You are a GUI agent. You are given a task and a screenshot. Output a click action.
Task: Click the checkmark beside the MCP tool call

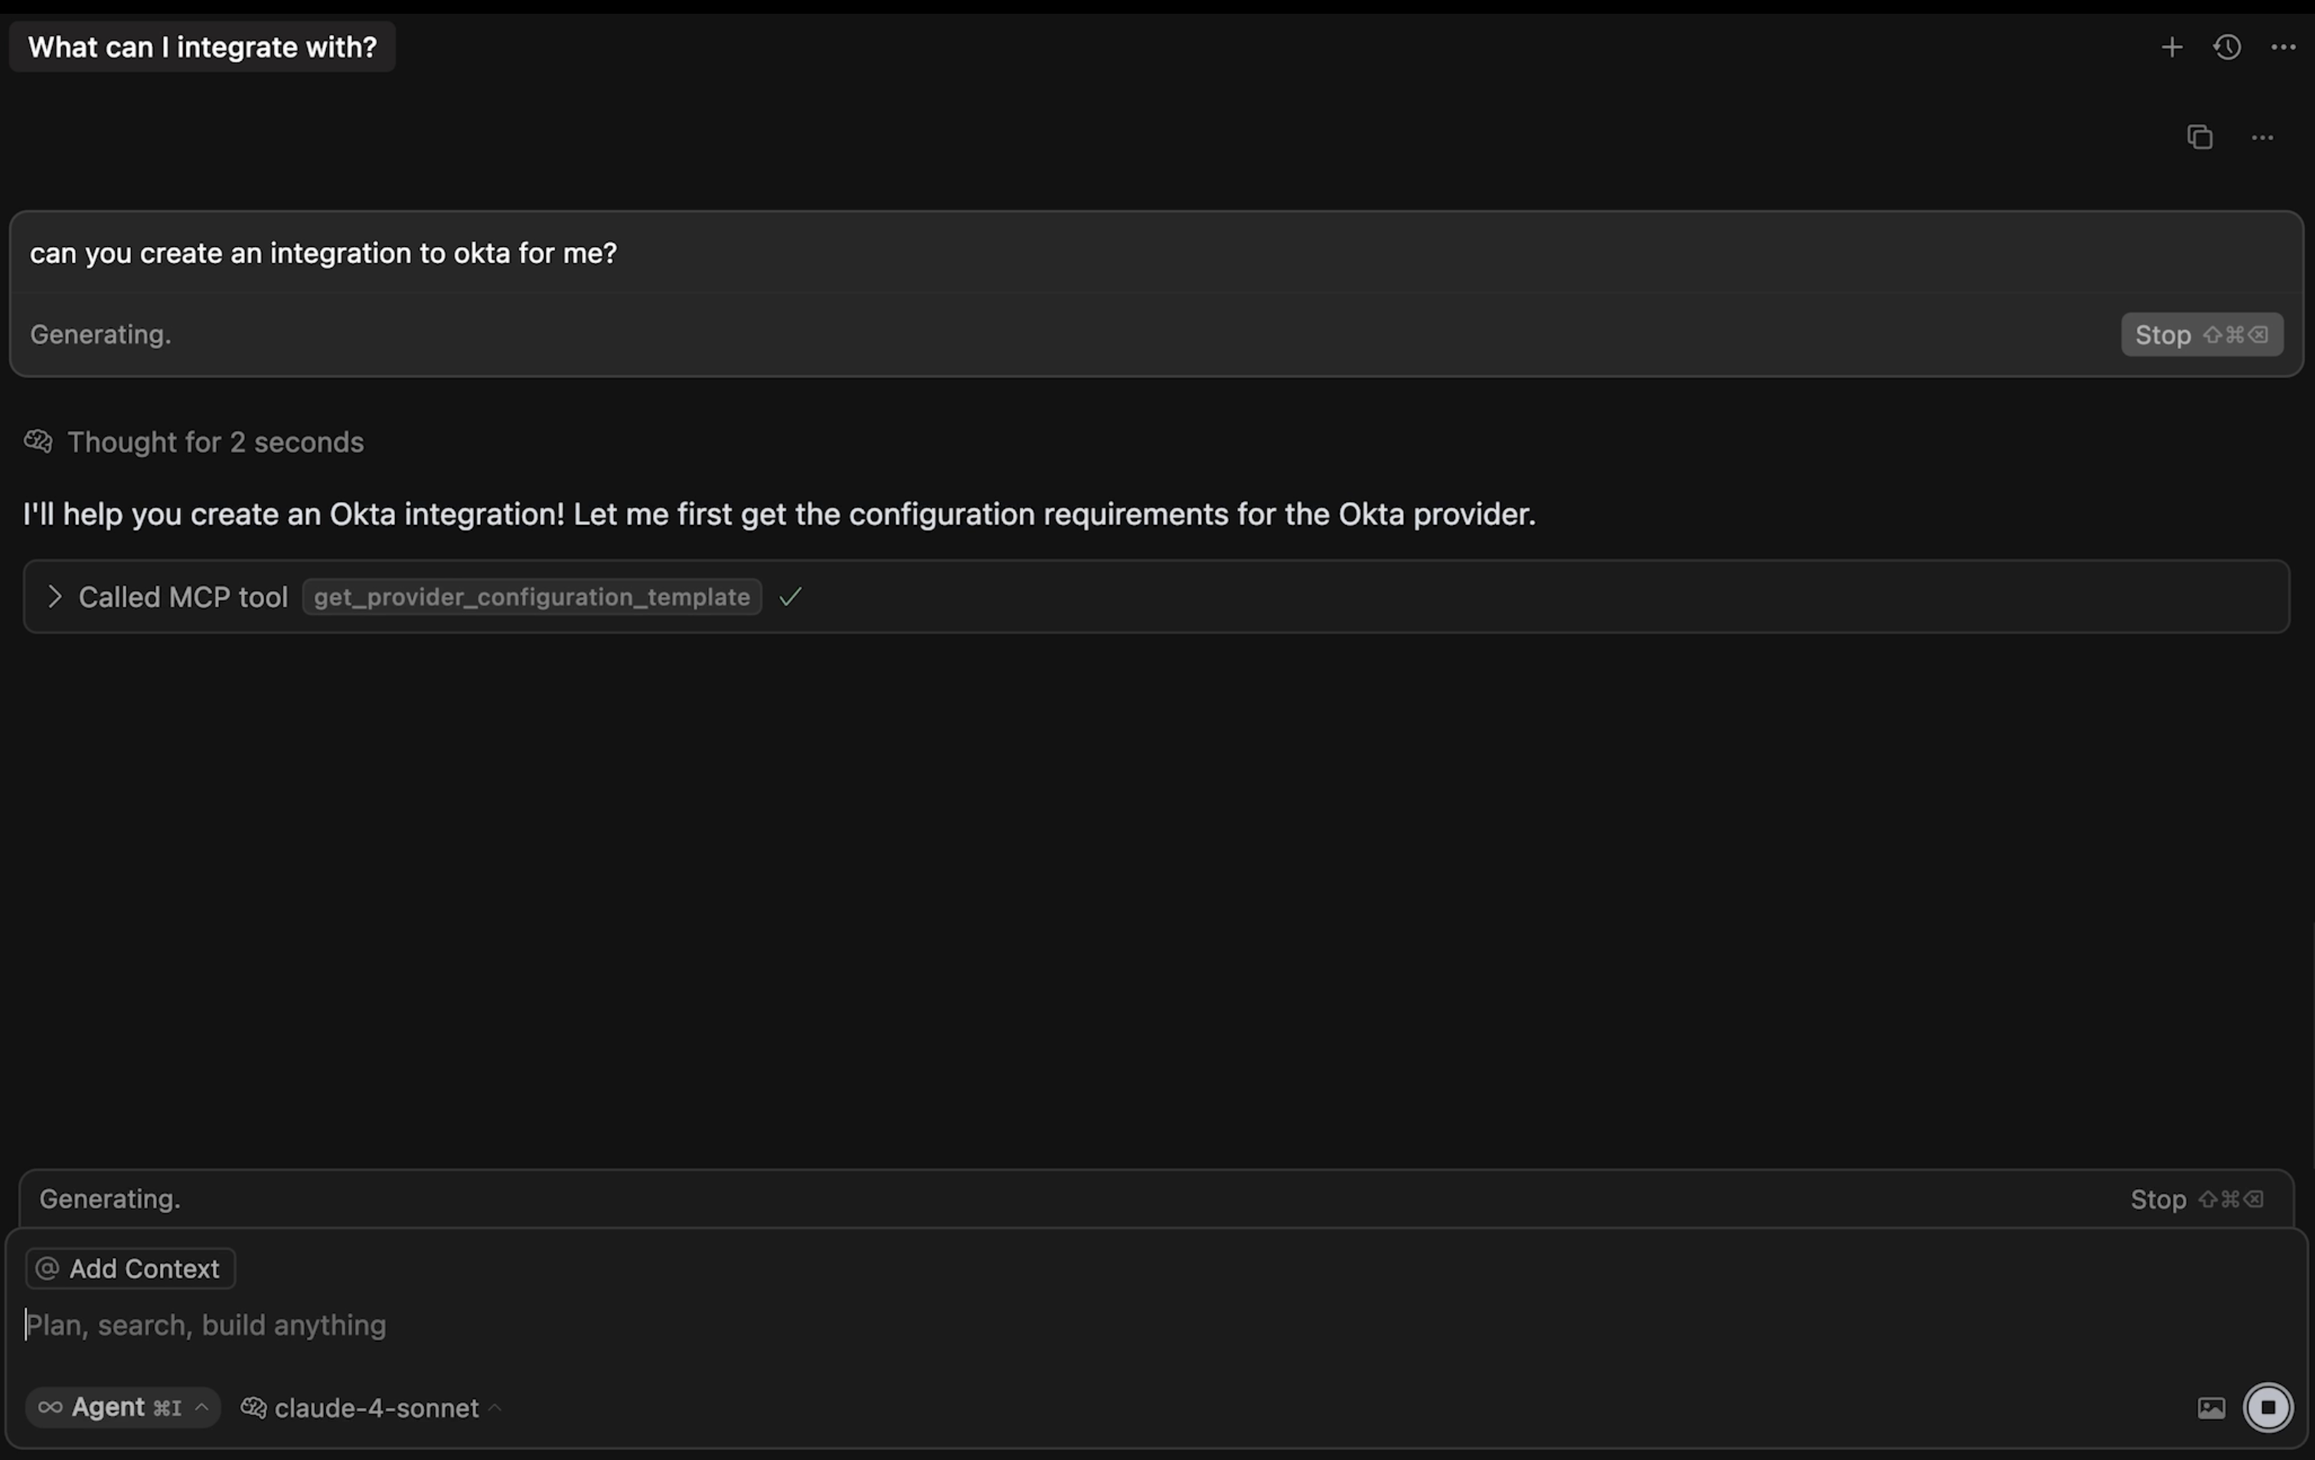click(790, 597)
